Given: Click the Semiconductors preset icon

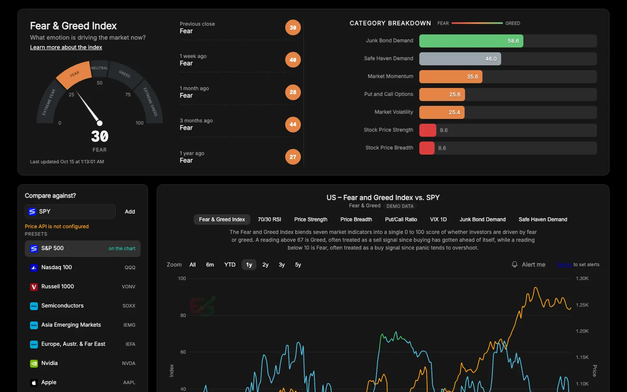Looking at the screenshot, I should pyautogui.click(x=34, y=306).
